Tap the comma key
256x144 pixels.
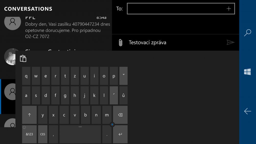(54, 134)
